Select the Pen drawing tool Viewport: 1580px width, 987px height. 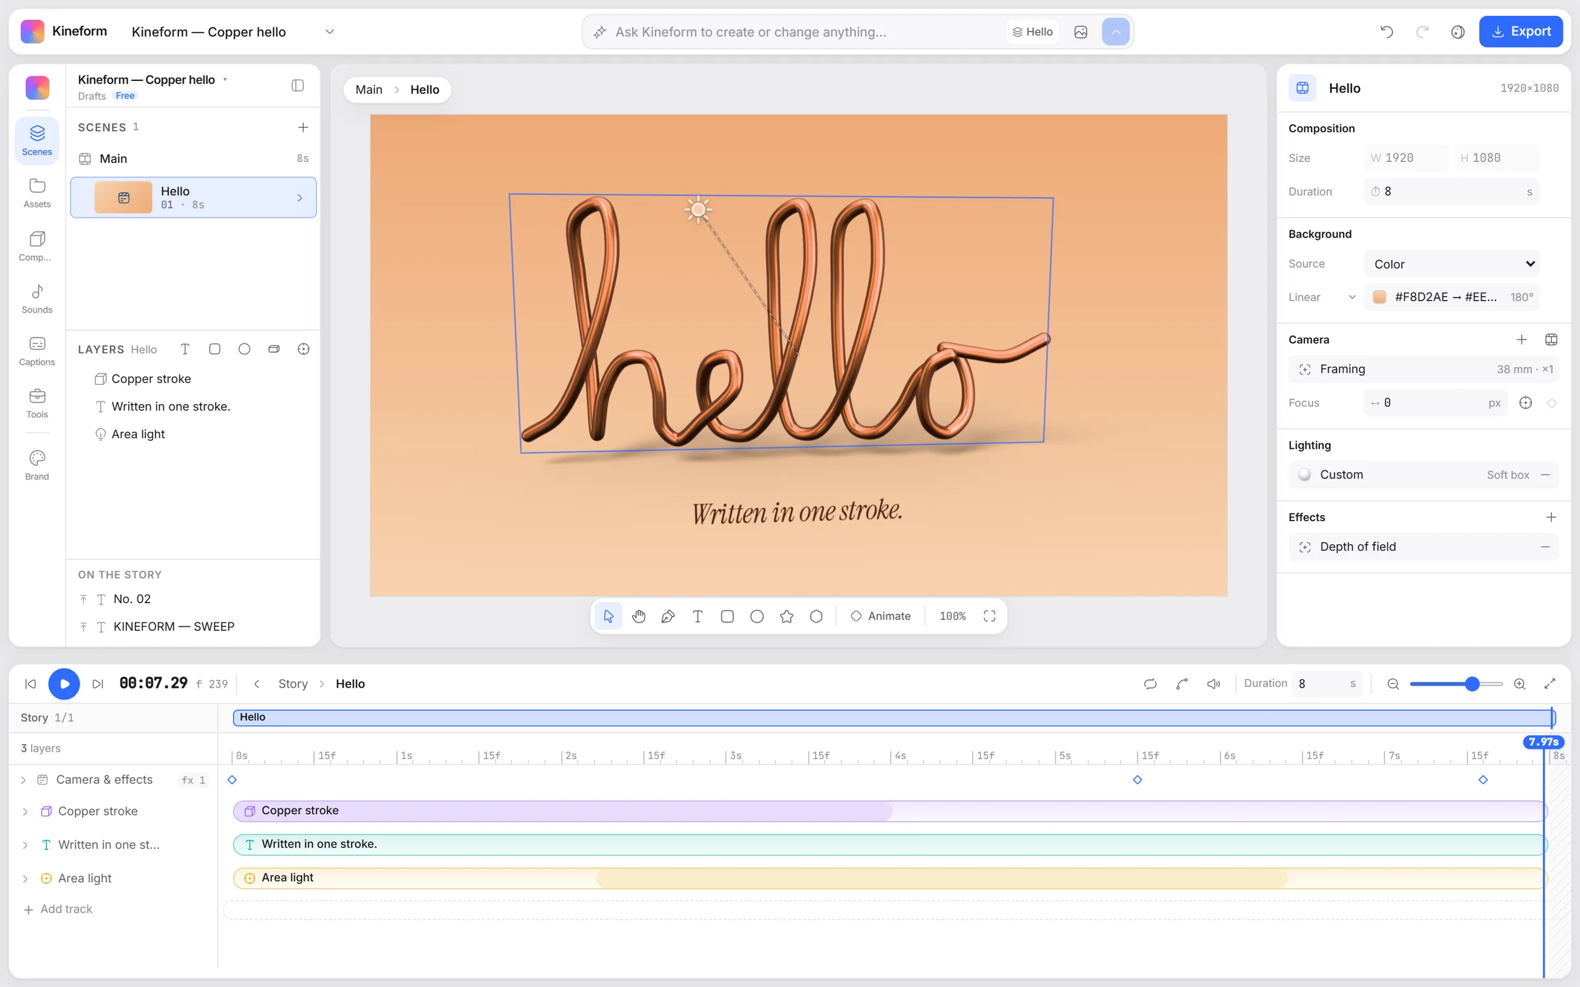pyautogui.click(x=668, y=616)
